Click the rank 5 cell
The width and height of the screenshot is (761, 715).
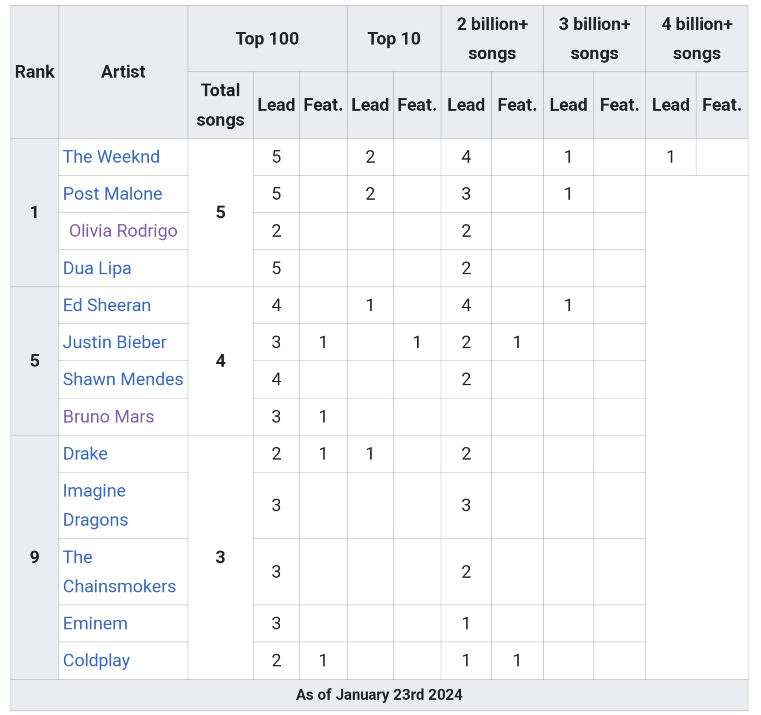(x=35, y=361)
